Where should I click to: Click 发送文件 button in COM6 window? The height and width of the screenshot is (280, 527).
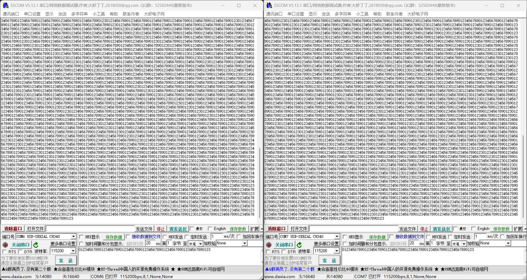pyautogui.click(x=144, y=229)
